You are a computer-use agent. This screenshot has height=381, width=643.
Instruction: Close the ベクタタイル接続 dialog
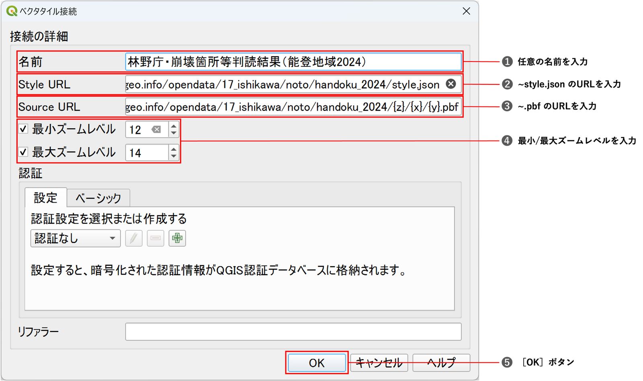[x=466, y=11]
